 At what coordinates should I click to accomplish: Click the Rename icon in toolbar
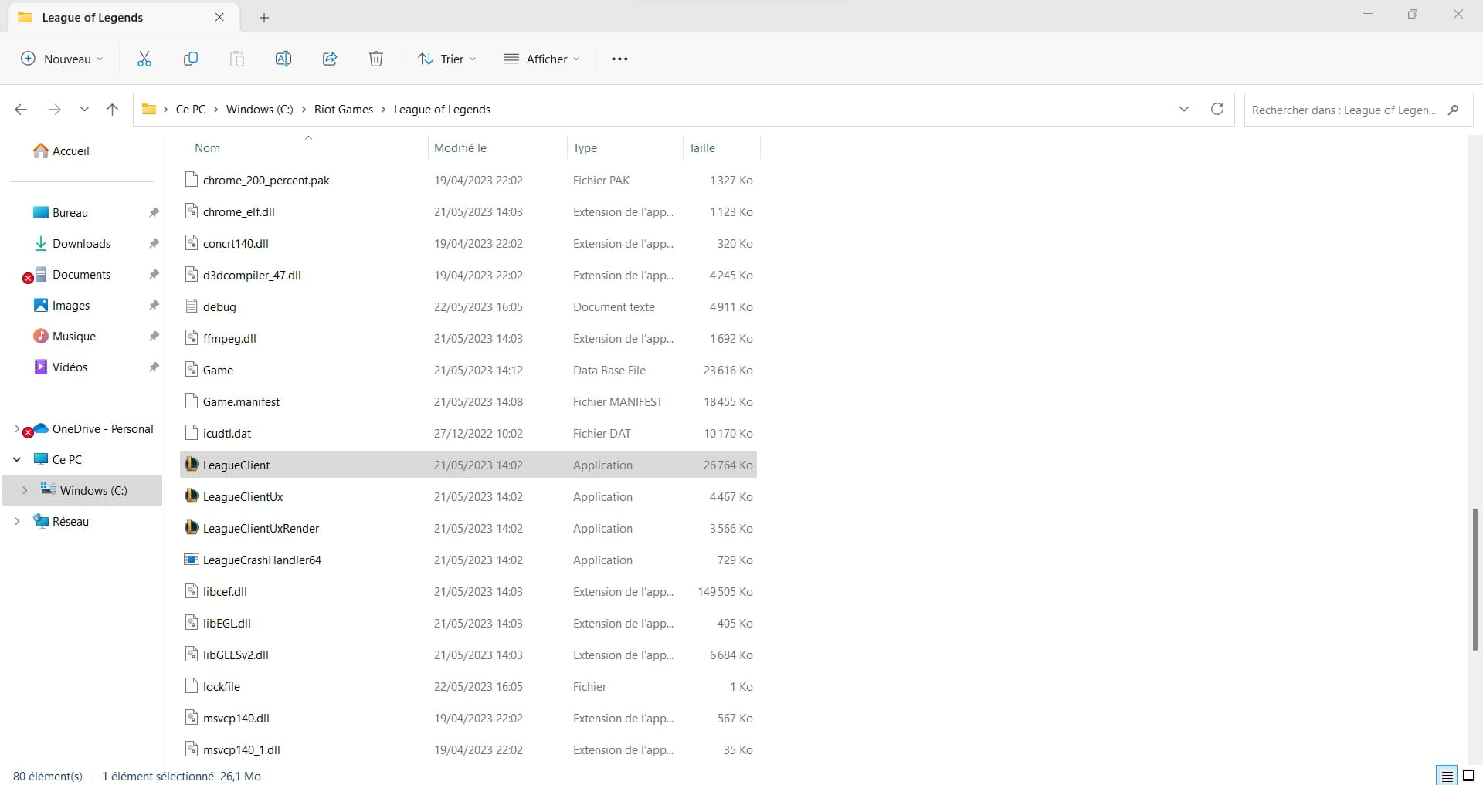pos(283,59)
